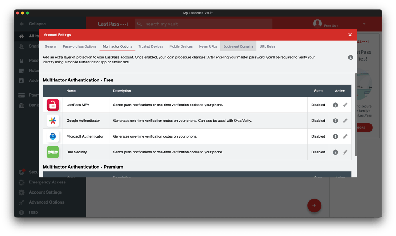Open info for Google Authenticator
Screen dimensions: 396x236
(335, 121)
